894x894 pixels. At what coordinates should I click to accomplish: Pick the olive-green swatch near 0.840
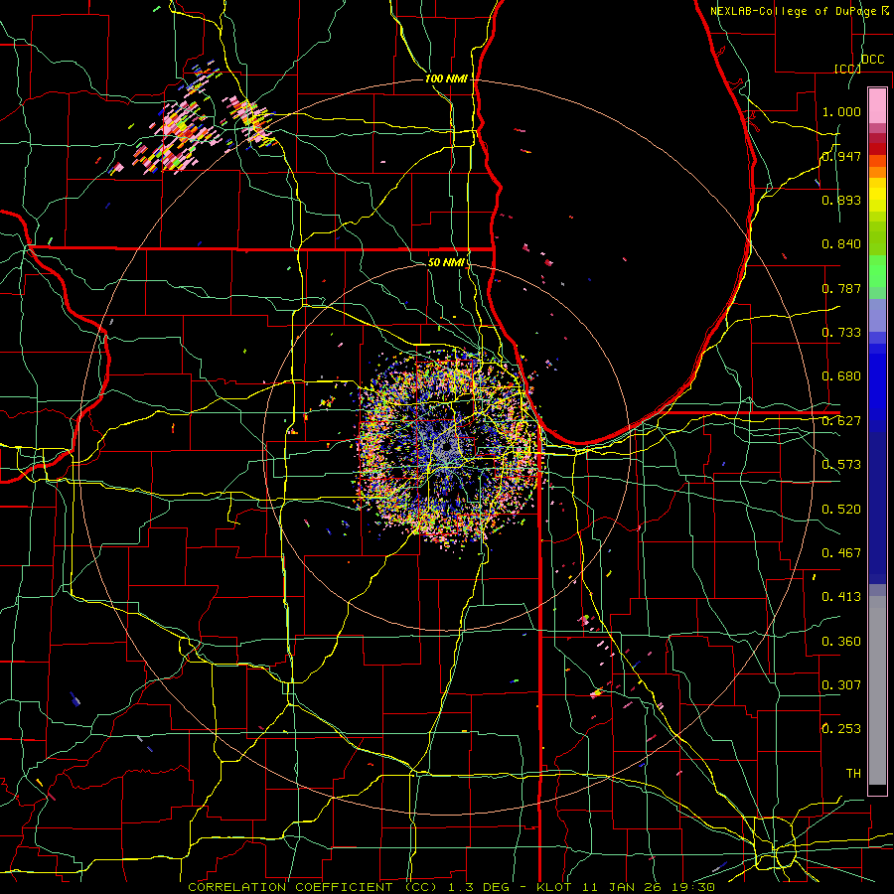point(877,238)
